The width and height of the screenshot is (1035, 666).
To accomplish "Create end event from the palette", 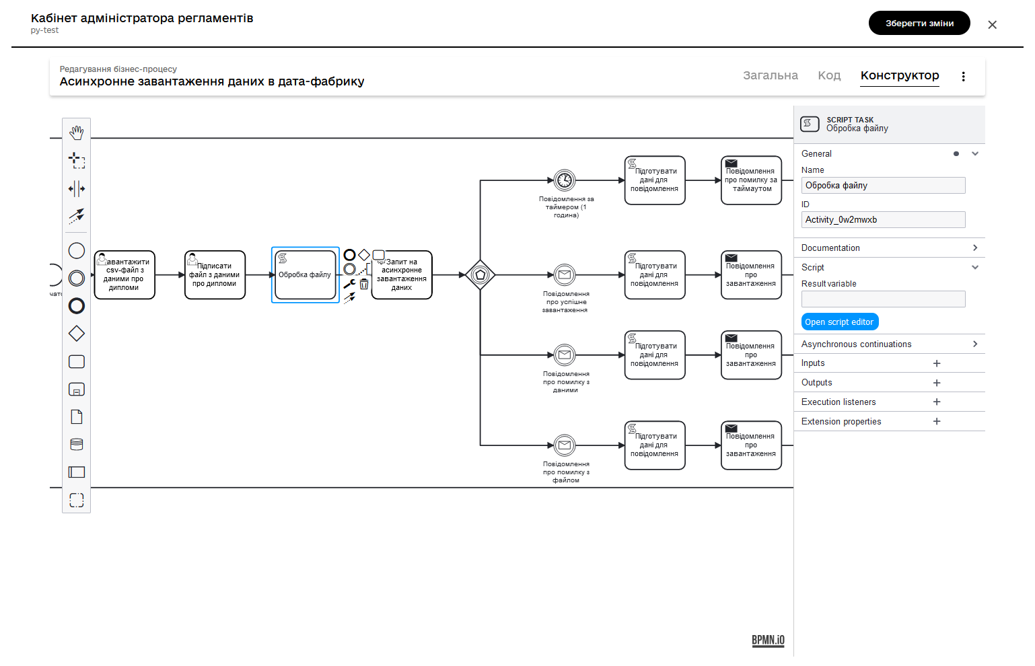I will (x=77, y=306).
